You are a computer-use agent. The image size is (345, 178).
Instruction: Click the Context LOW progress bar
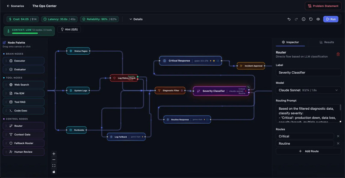point(25,33)
